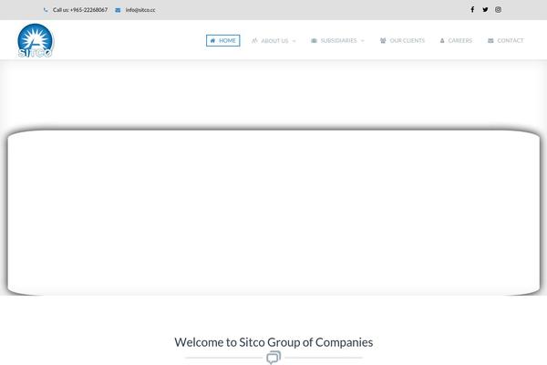This screenshot has width=547, height=365.
Task: Open the Subsidiaries menu
Action: (x=337, y=40)
